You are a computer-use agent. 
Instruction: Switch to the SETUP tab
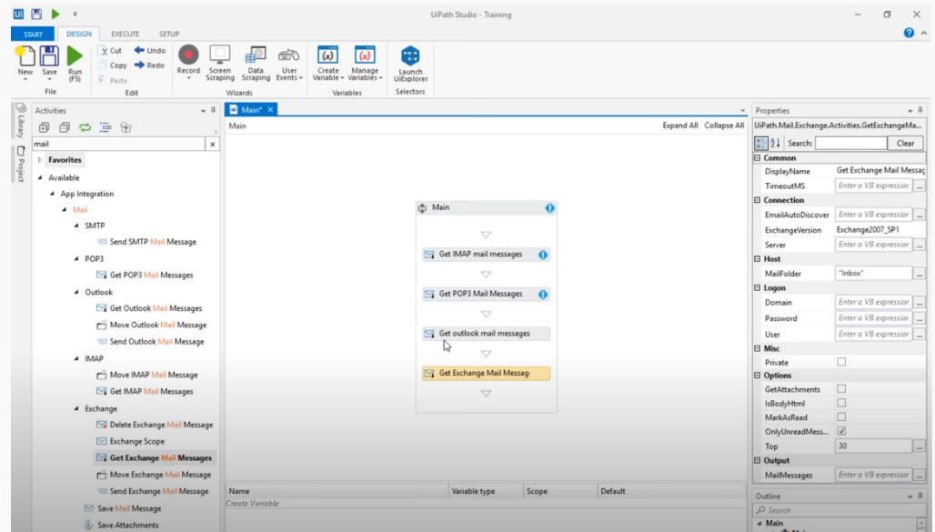(169, 34)
